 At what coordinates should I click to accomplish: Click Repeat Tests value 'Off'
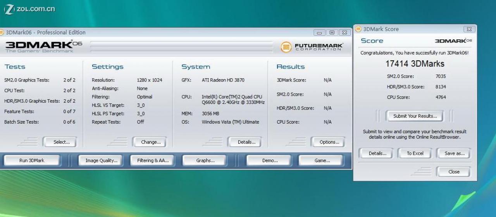click(x=140, y=122)
